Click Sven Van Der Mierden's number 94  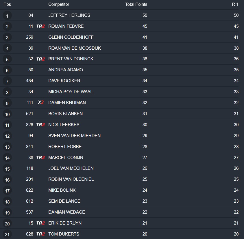tap(31, 136)
